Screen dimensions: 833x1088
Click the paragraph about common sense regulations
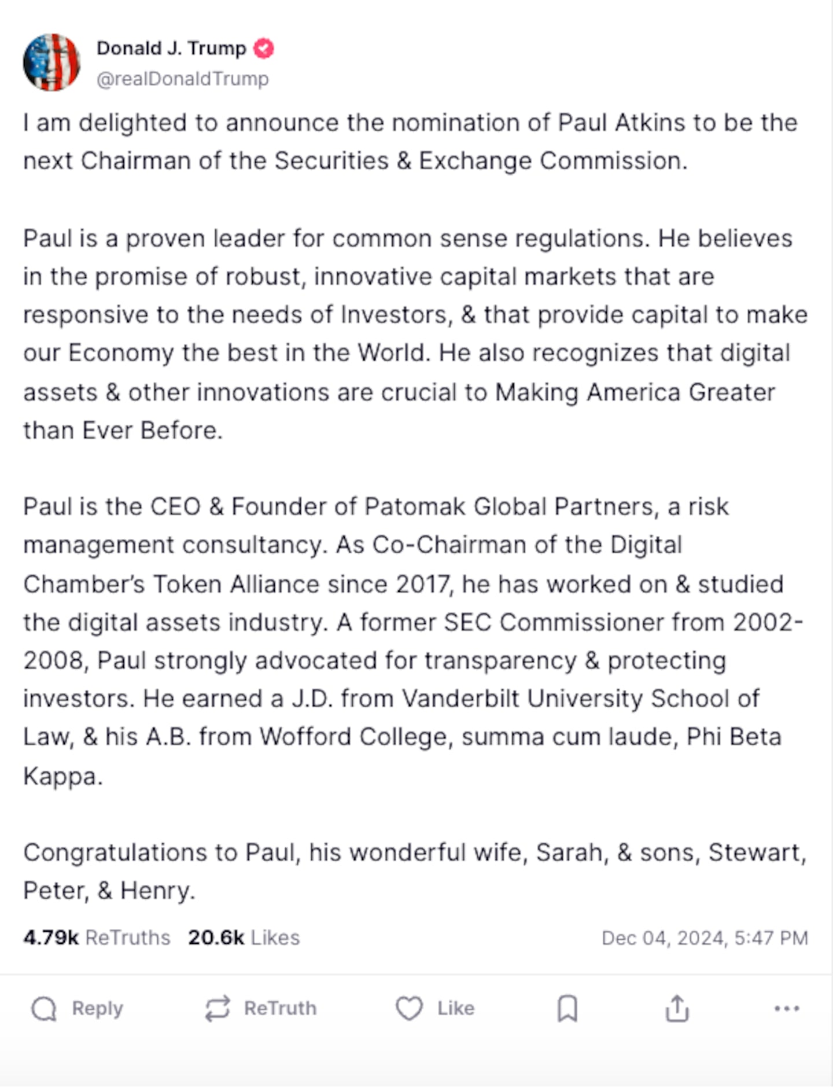point(415,335)
